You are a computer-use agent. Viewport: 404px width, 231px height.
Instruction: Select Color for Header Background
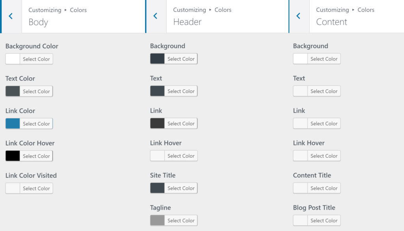click(181, 59)
